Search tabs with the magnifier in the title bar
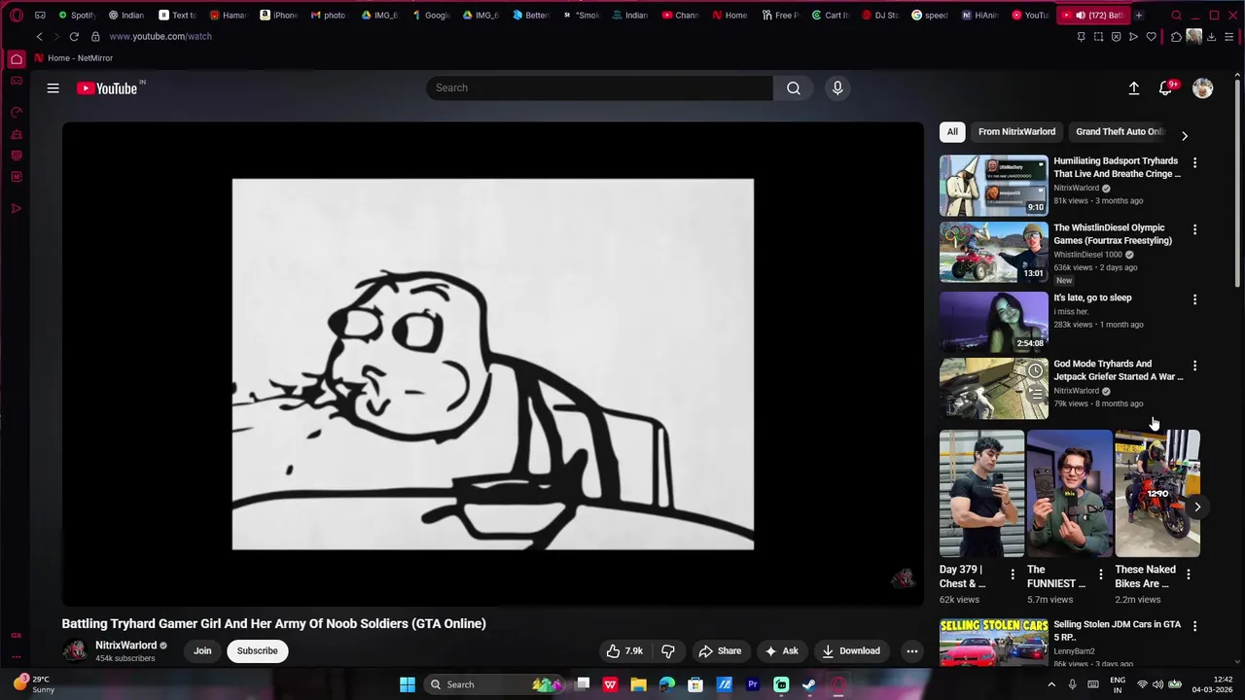 click(x=1177, y=16)
